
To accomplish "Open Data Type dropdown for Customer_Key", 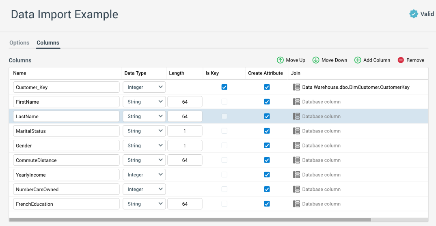I will (144, 87).
